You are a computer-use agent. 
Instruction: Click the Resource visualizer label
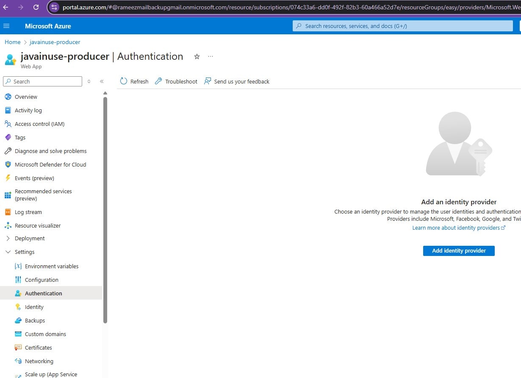click(38, 225)
